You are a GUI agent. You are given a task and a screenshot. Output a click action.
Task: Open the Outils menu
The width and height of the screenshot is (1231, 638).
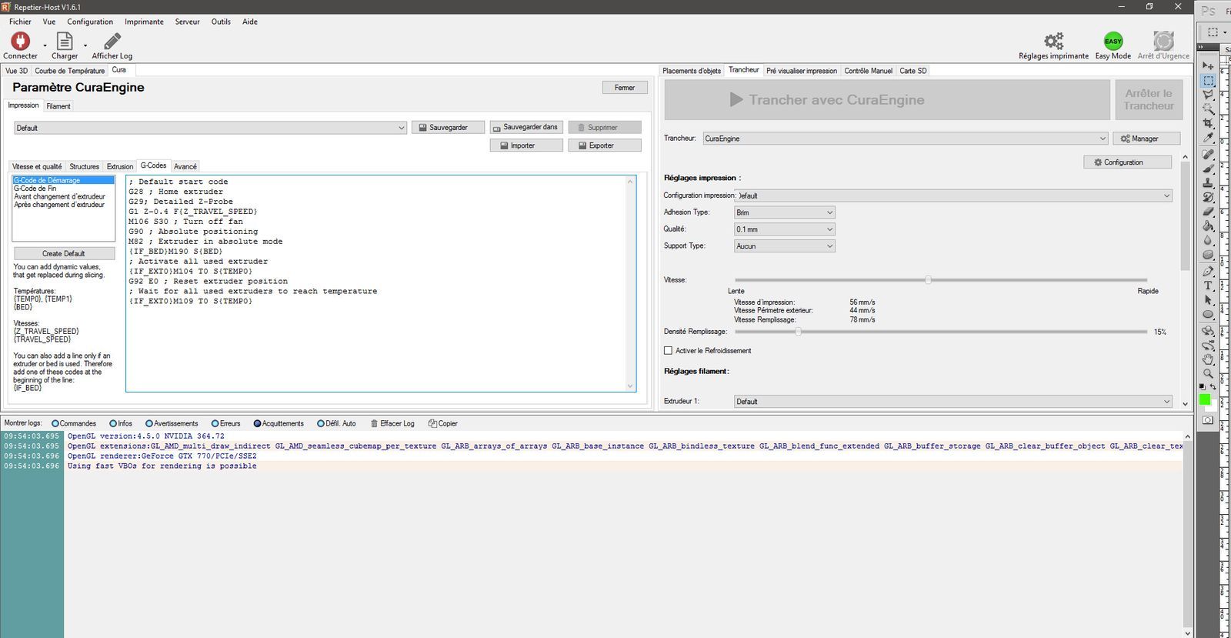[221, 22]
